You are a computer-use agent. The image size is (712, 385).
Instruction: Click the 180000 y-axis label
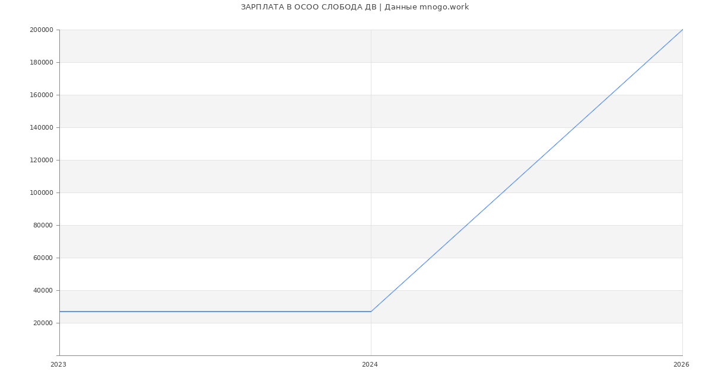(42, 63)
